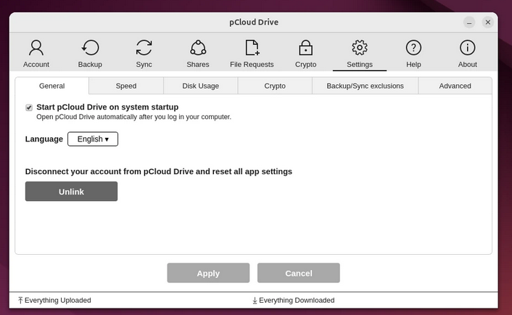Image resolution: width=512 pixels, height=315 pixels.
Task: Click the 'Open pCloud Drive automatically' description
Action: 133,117
